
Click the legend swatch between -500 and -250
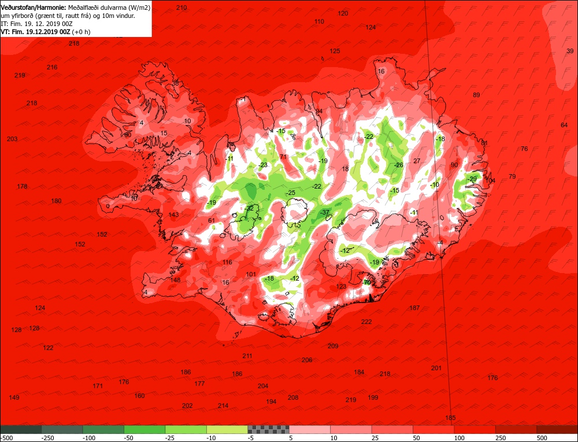(x=21, y=429)
